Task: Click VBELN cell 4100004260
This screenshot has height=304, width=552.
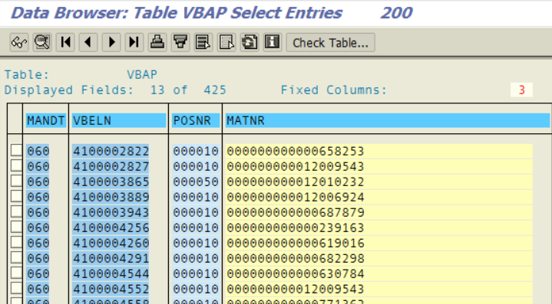Action: 111,243
